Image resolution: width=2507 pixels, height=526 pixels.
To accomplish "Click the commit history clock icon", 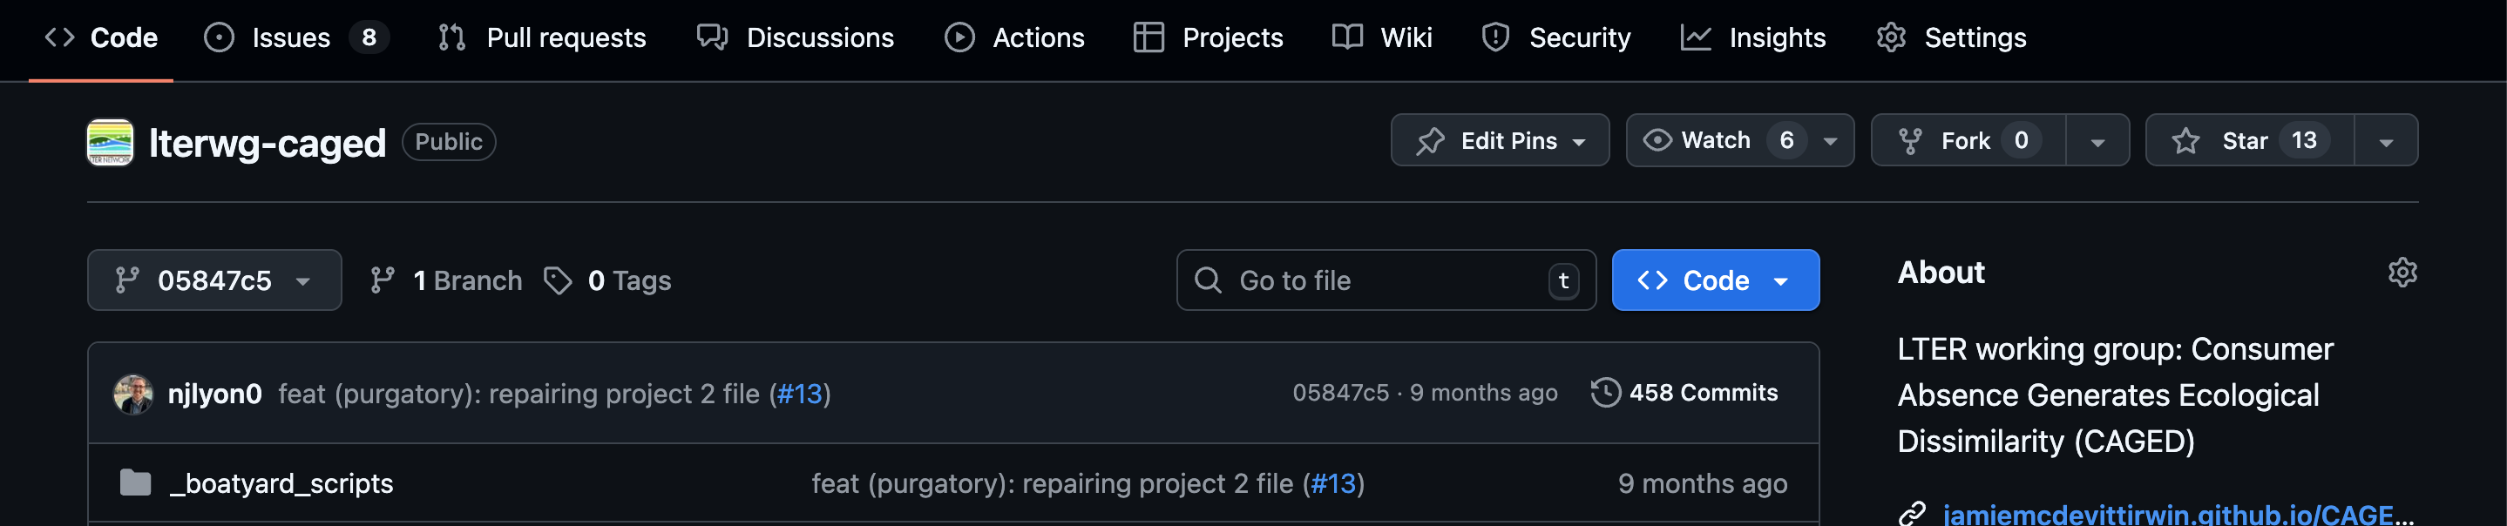I will click(1605, 393).
